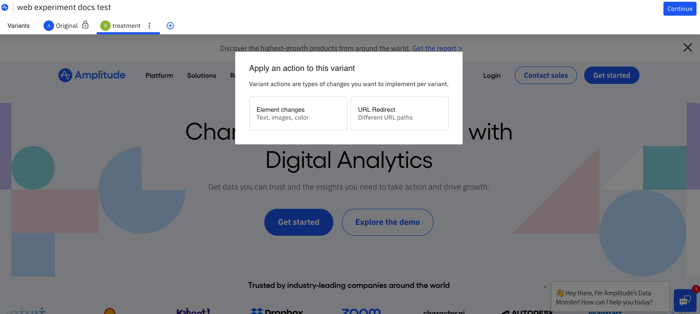Choose URL Redirect action card

click(399, 114)
